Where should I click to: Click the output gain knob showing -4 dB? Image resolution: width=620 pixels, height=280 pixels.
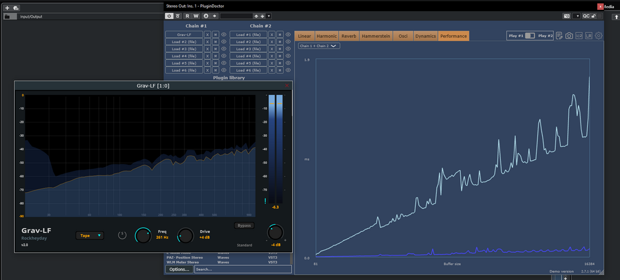[x=275, y=232]
